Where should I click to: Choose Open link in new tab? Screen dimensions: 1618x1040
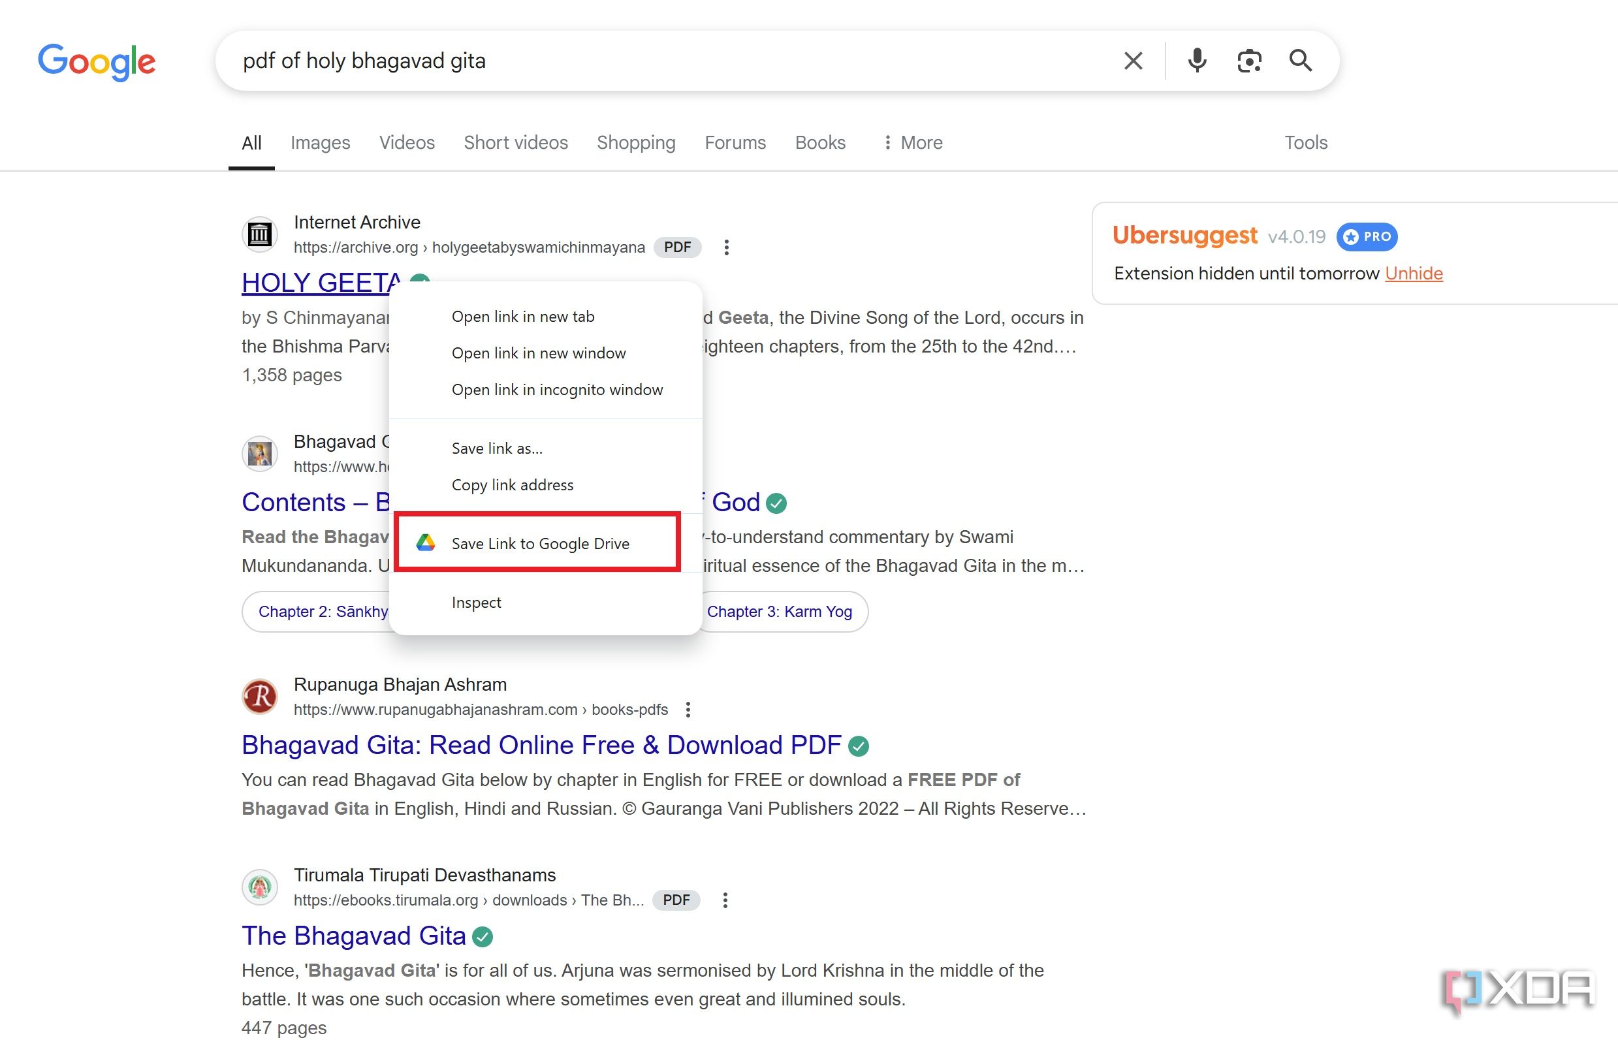click(546, 317)
